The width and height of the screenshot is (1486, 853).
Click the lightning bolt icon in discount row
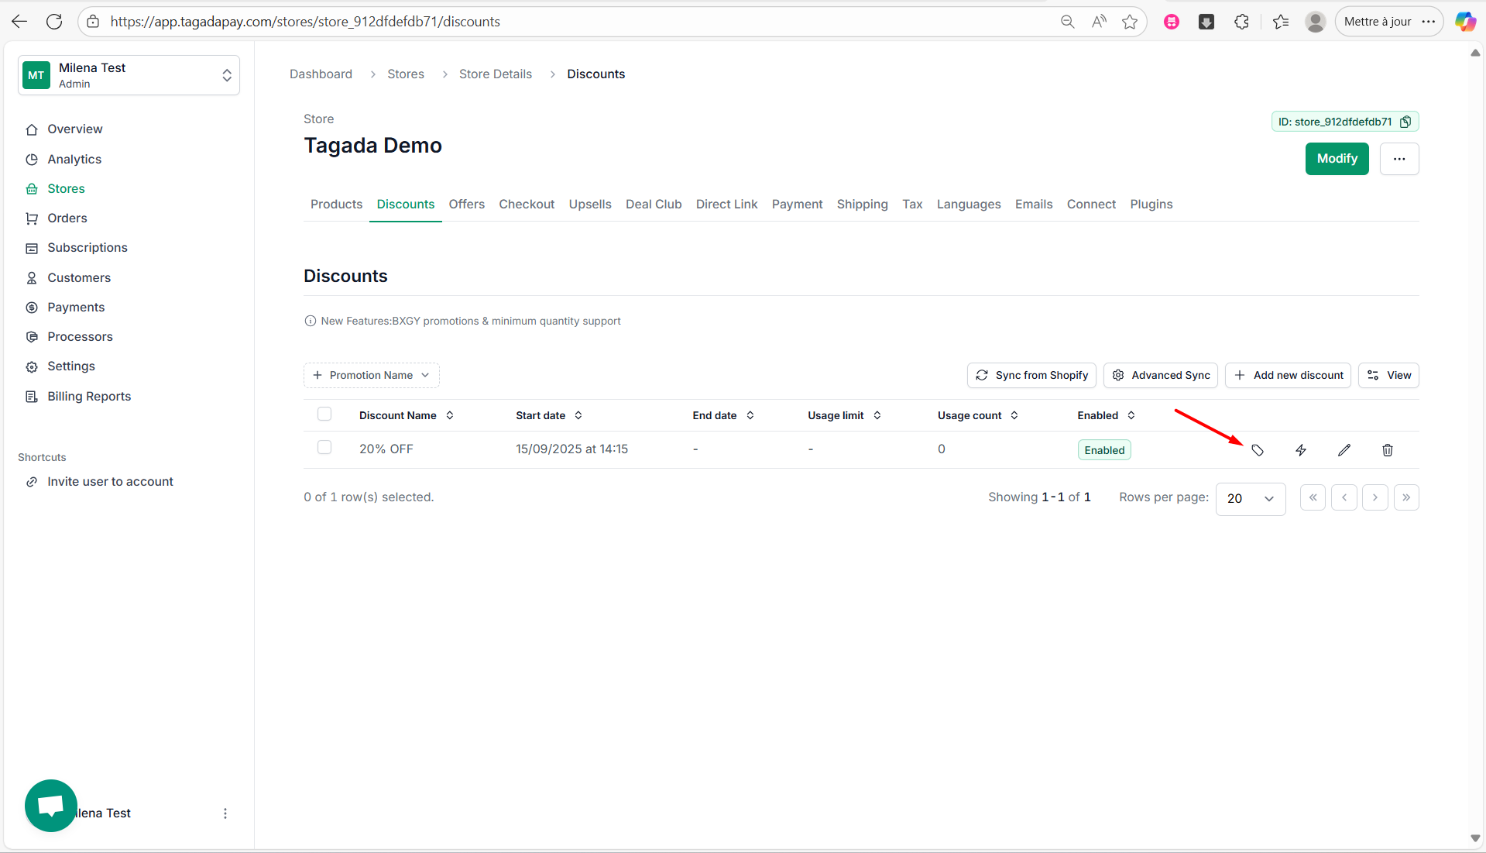tap(1301, 450)
